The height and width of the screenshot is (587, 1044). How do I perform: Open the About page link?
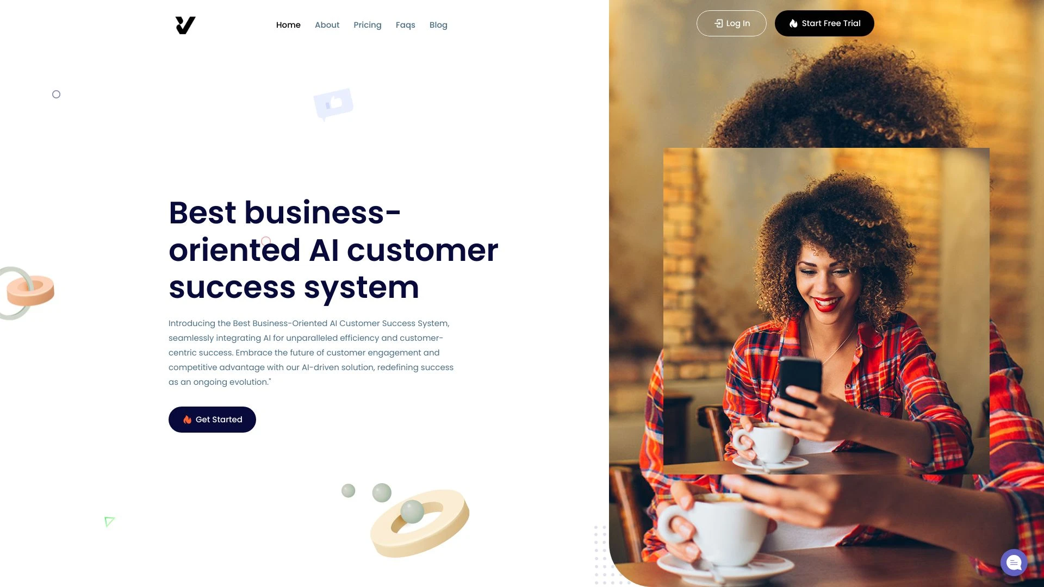click(327, 25)
